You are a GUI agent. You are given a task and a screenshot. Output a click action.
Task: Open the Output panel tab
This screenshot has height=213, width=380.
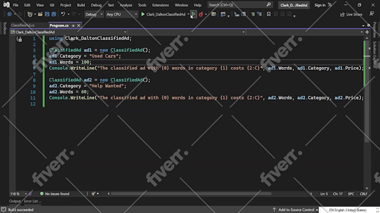pyautogui.click(x=15, y=201)
